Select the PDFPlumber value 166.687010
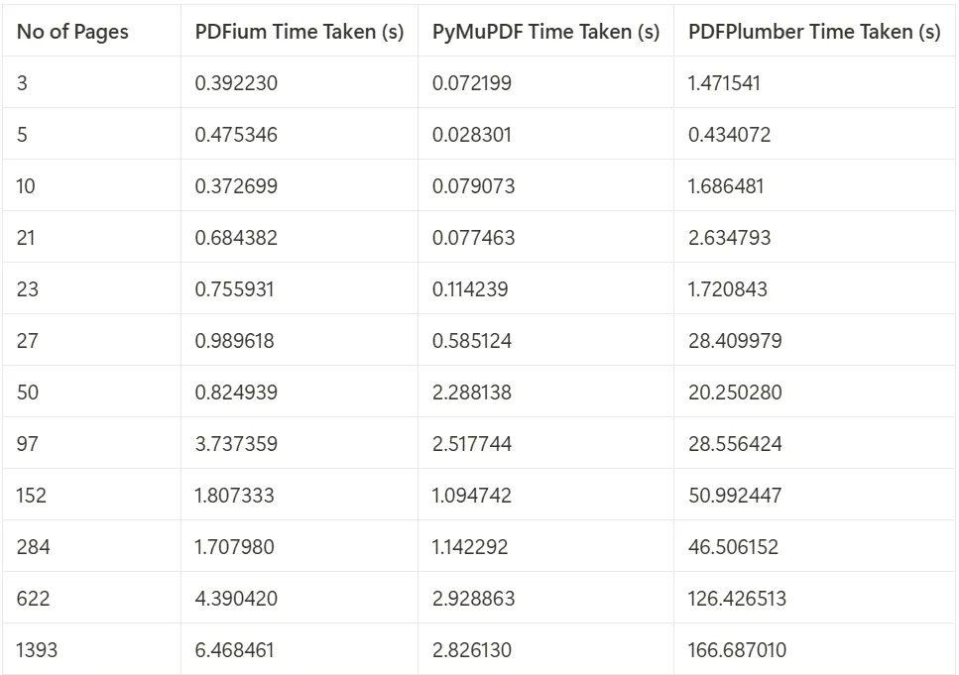This screenshot has width=959, height=675. (737, 650)
